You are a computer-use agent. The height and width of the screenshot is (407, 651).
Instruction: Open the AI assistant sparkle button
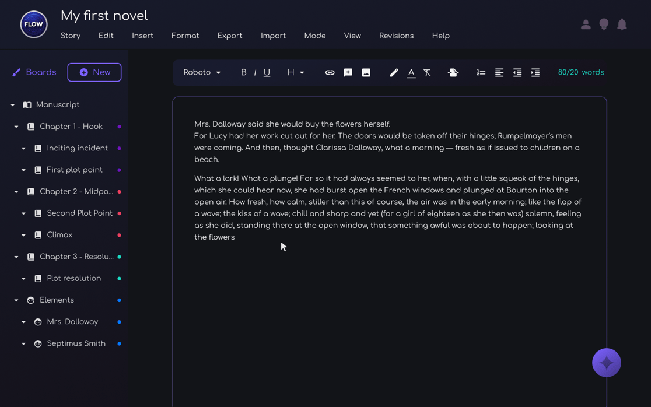(x=606, y=363)
